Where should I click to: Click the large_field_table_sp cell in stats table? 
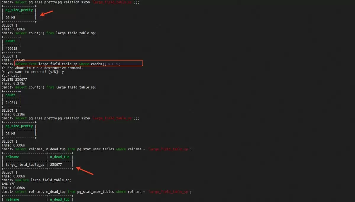coord(25,164)
